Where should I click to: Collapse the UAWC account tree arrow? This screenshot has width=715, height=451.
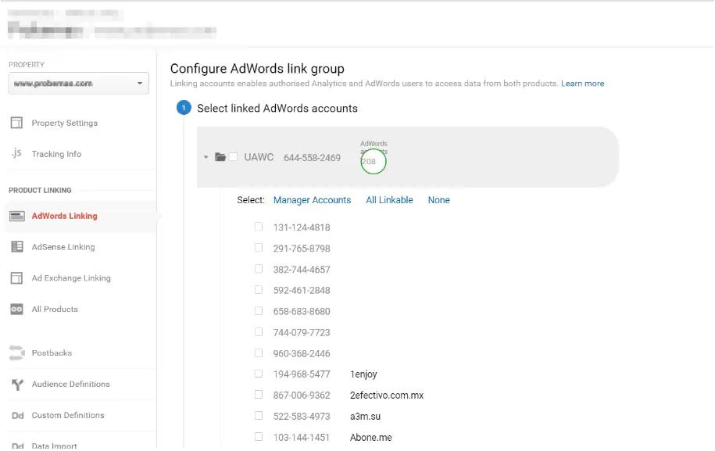pos(206,157)
